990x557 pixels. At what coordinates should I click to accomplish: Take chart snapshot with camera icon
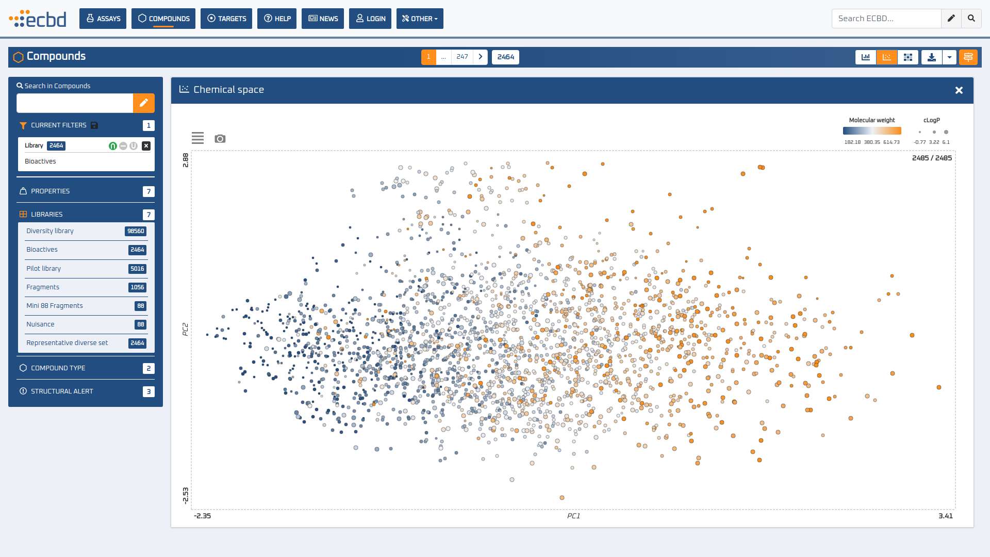220,139
